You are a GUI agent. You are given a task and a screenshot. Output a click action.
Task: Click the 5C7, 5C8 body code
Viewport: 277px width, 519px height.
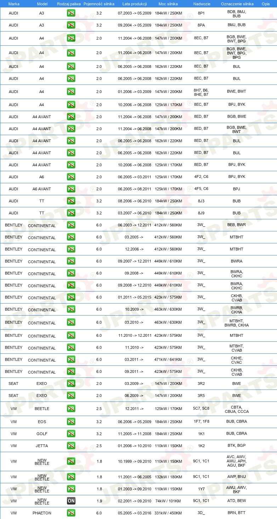point(201,408)
